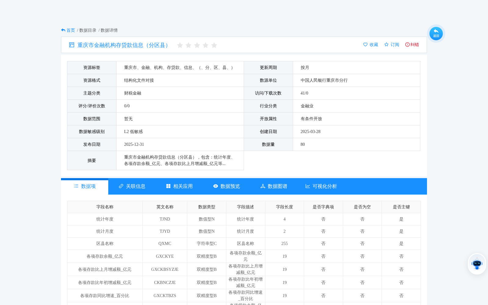Click the 收藏 button text
The image size is (488, 305).
(x=374, y=45)
